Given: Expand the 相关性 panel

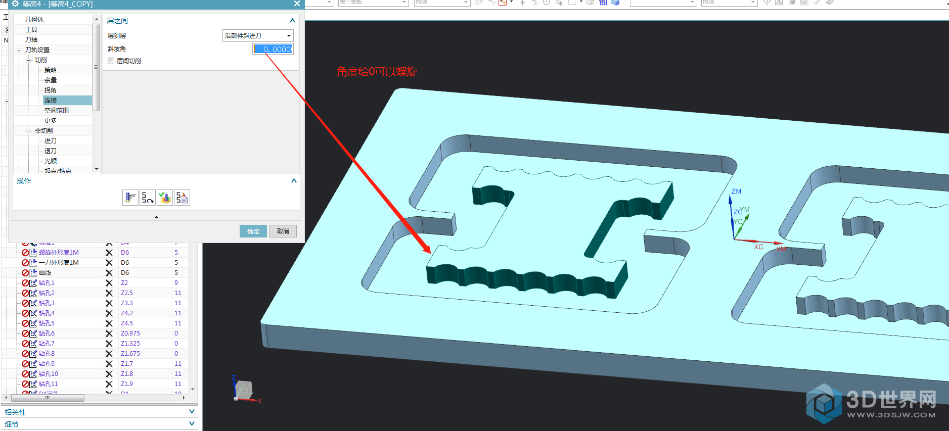Looking at the screenshot, I should pyautogui.click(x=192, y=412).
